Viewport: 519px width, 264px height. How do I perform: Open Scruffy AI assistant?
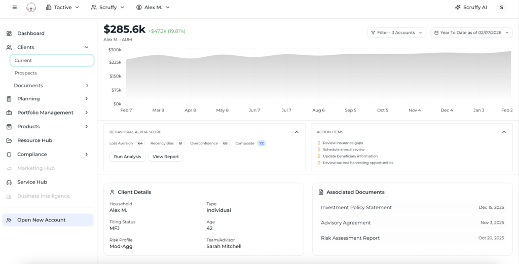point(471,8)
